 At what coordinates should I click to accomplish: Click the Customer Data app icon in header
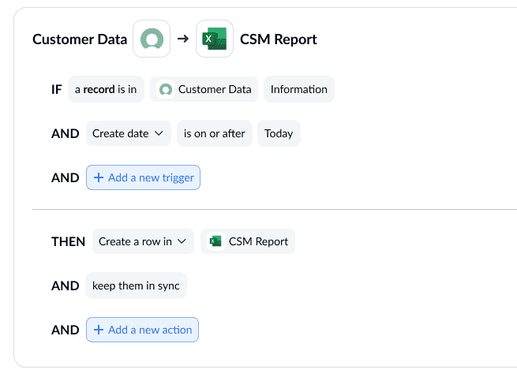pos(152,39)
